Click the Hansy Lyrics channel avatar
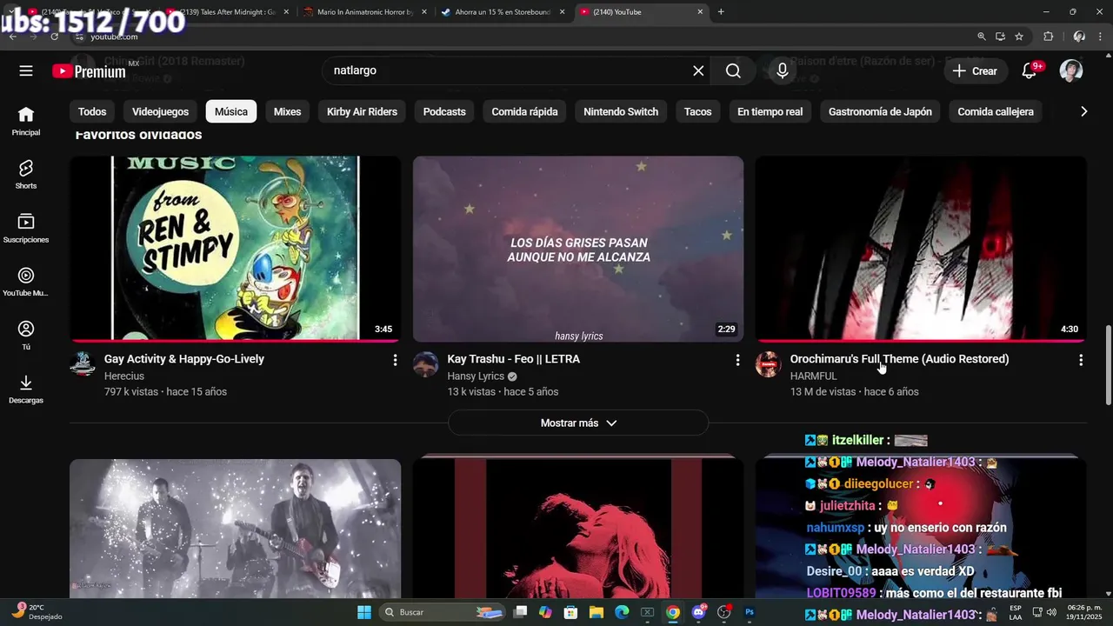1113x626 pixels. (425, 364)
